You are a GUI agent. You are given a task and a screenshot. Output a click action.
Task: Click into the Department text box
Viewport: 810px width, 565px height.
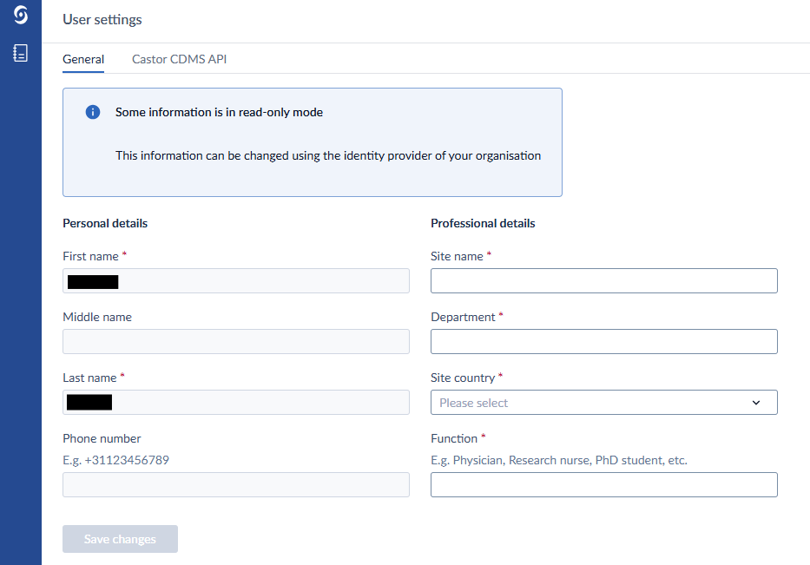click(x=603, y=342)
